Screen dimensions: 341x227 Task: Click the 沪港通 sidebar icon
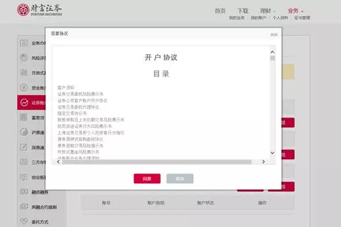click(x=24, y=132)
